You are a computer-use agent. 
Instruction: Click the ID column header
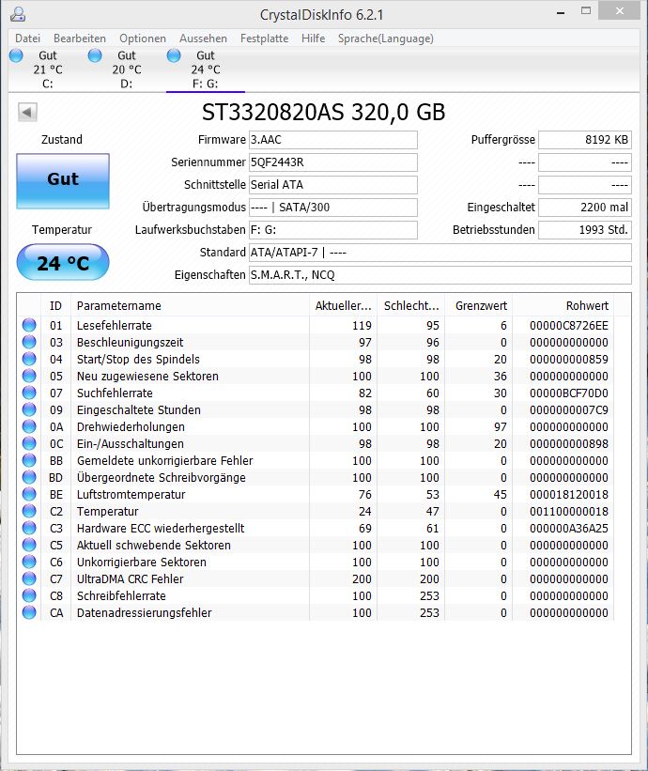pyautogui.click(x=56, y=305)
